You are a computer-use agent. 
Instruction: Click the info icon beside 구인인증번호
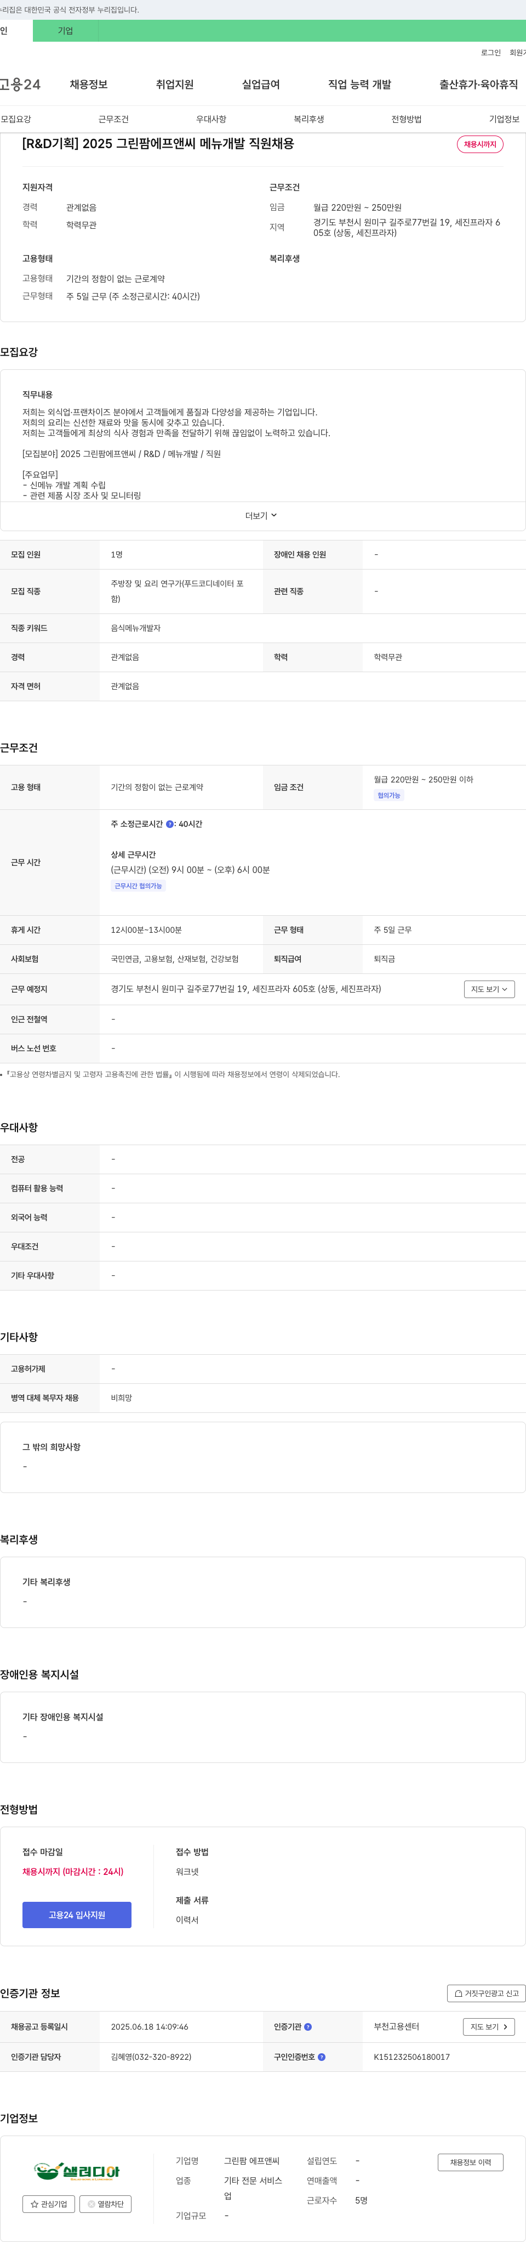coord(322,2057)
